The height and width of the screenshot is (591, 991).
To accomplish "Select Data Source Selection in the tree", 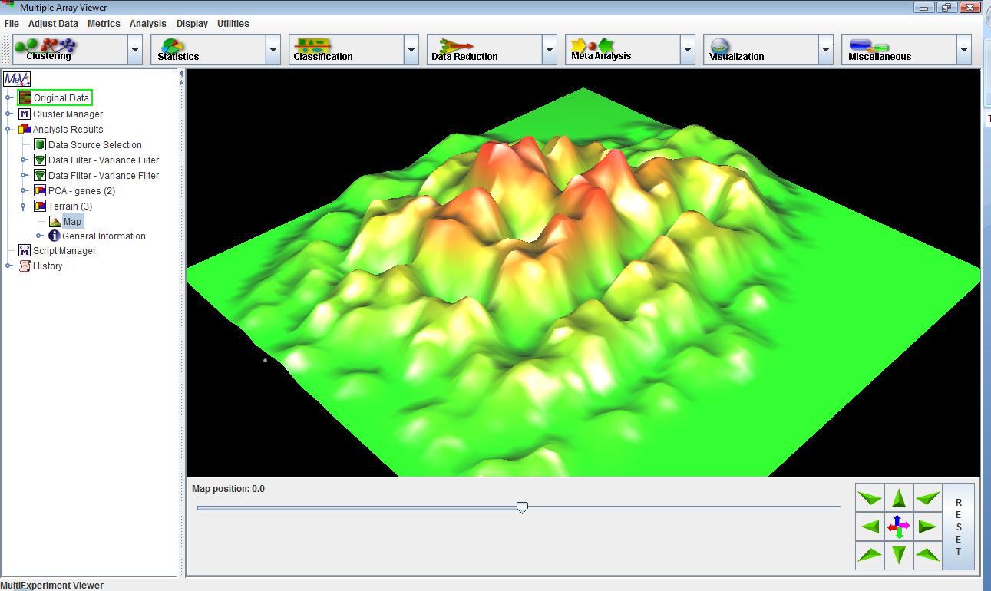I will pos(94,144).
